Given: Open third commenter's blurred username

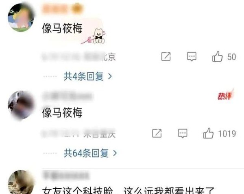Looking at the screenshot, I should coord(66,175).
